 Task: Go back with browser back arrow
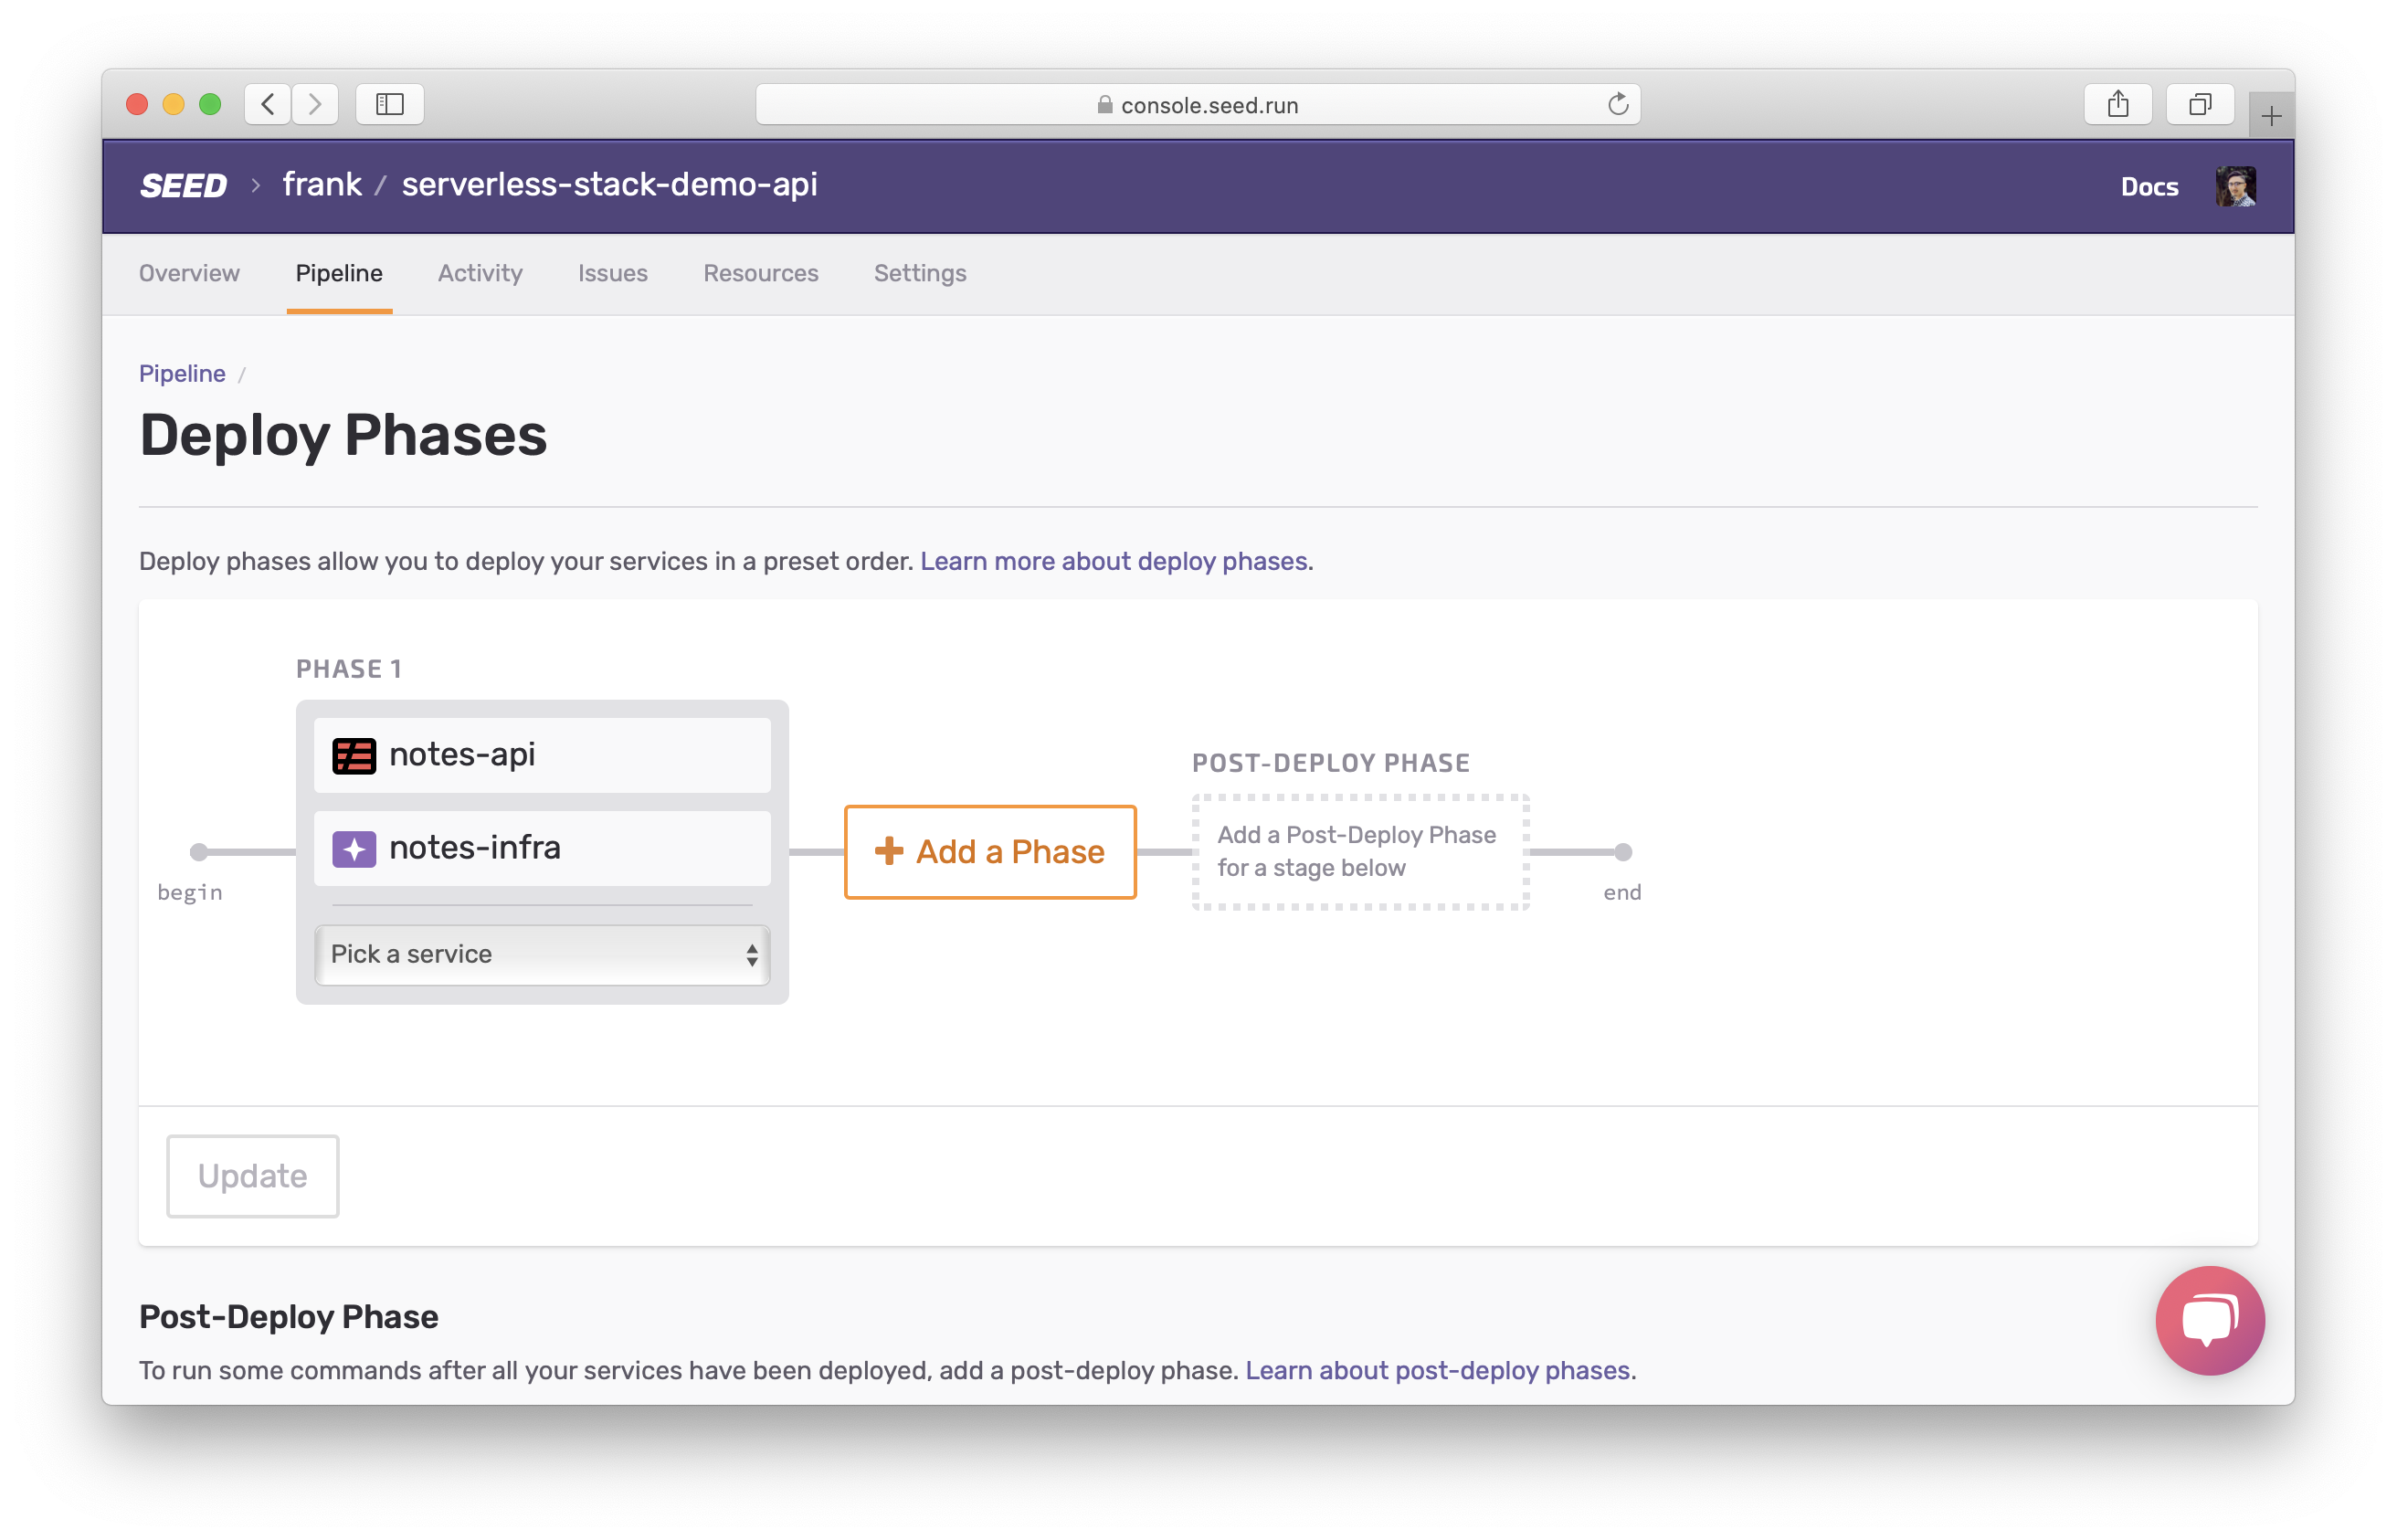point(268,104)
